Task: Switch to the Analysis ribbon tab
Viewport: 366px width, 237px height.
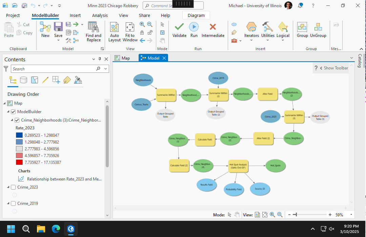Action: [100, 15]
